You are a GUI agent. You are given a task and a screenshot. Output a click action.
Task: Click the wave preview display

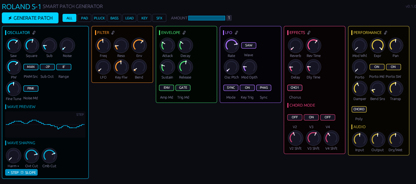pyautogui.click(x=45, y=124)
